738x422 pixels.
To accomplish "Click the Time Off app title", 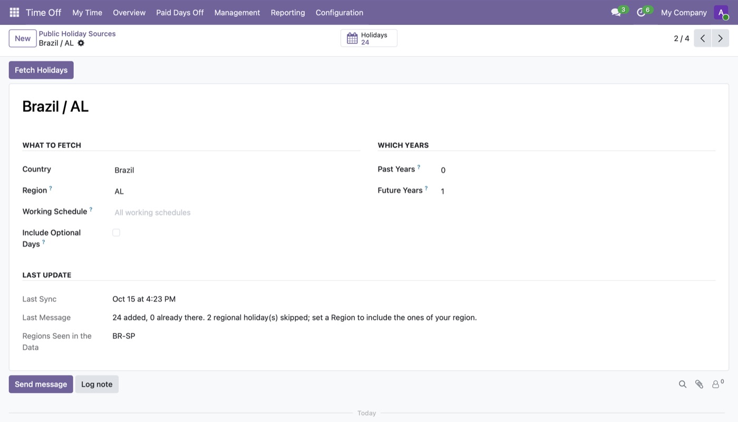I will pos(44,13).
